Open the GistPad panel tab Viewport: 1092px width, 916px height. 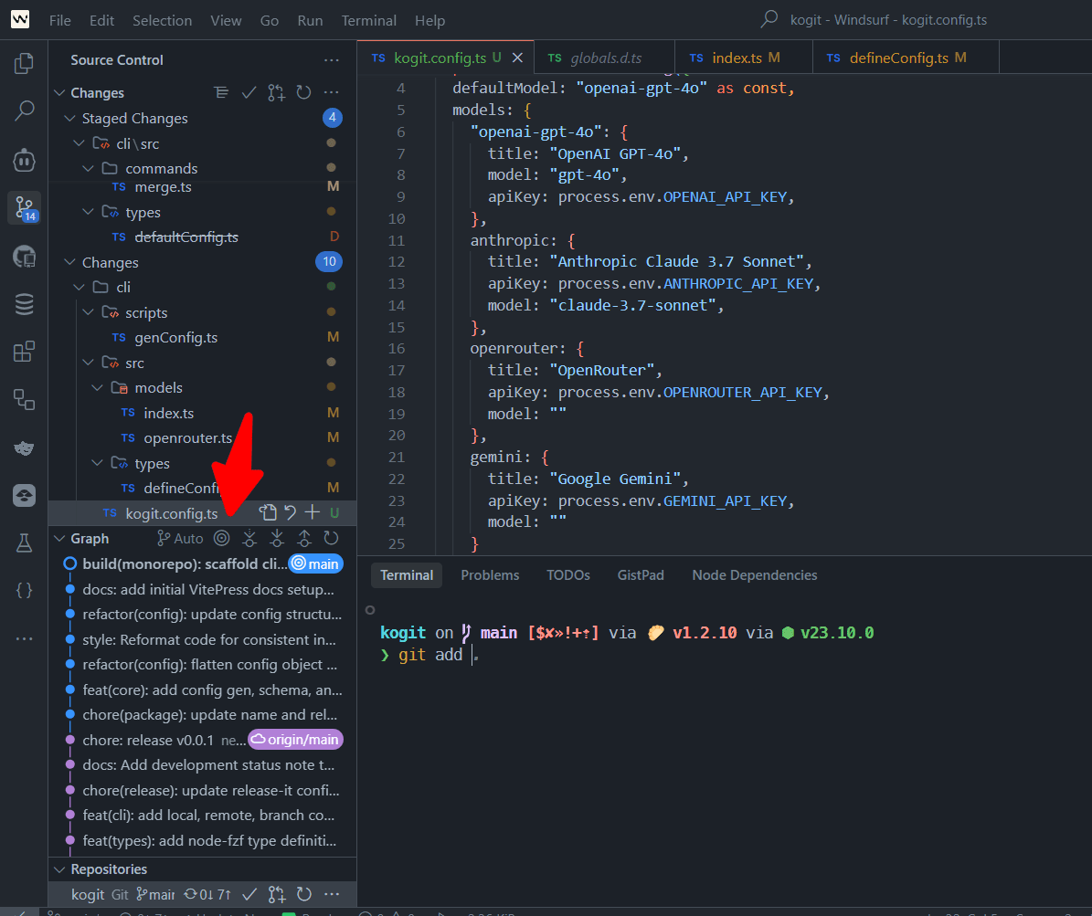click(640, 575)
